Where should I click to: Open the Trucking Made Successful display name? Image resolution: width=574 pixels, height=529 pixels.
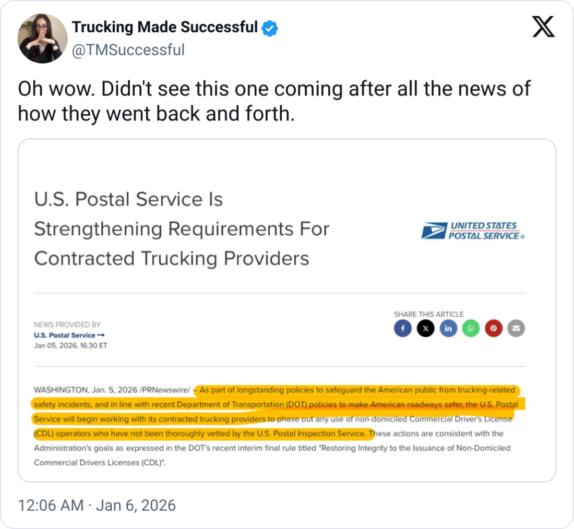pyautogui.click(x=165, y=28)
